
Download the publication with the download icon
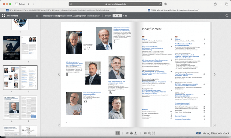tap(136, 133)
